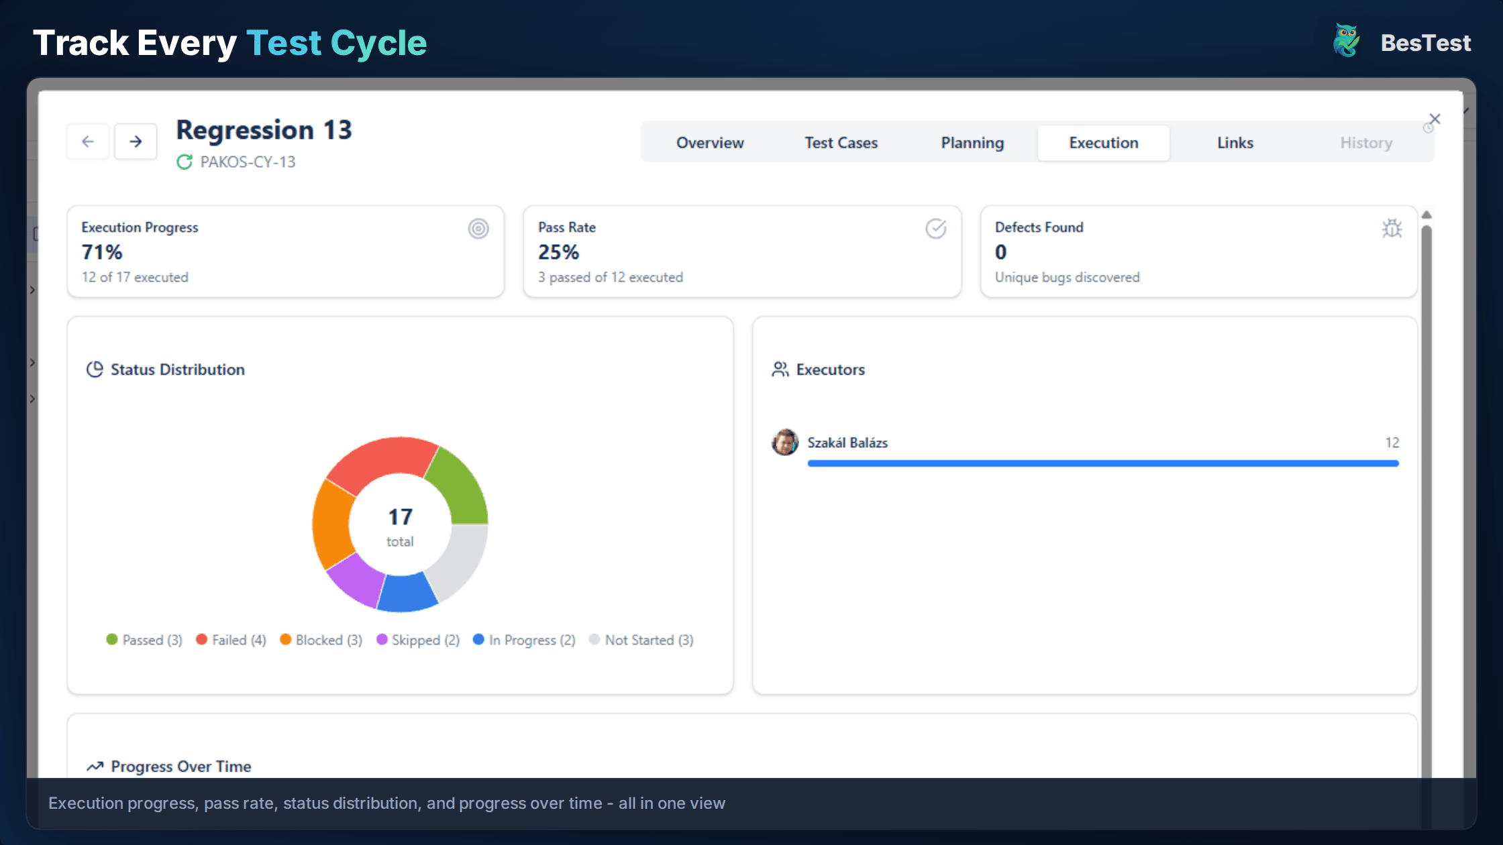Click the checkmark icon on Pass Rate card

[x=937, y=229]
